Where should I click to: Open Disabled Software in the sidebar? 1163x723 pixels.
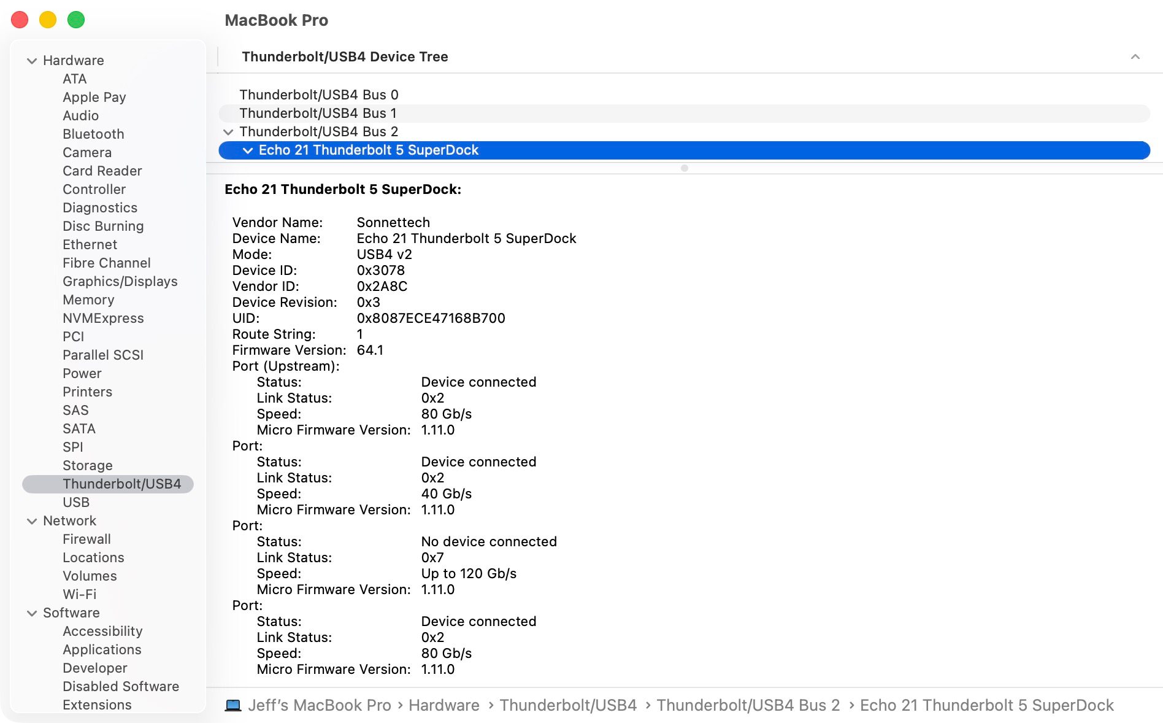pos(121,686)
